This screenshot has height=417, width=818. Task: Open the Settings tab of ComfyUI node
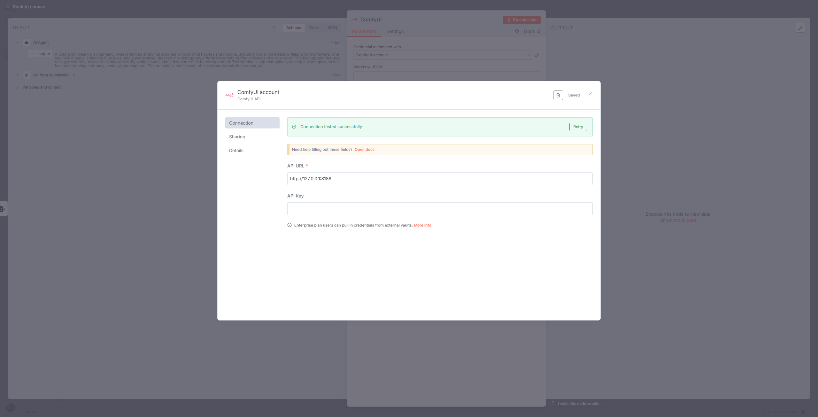point(395,31)
